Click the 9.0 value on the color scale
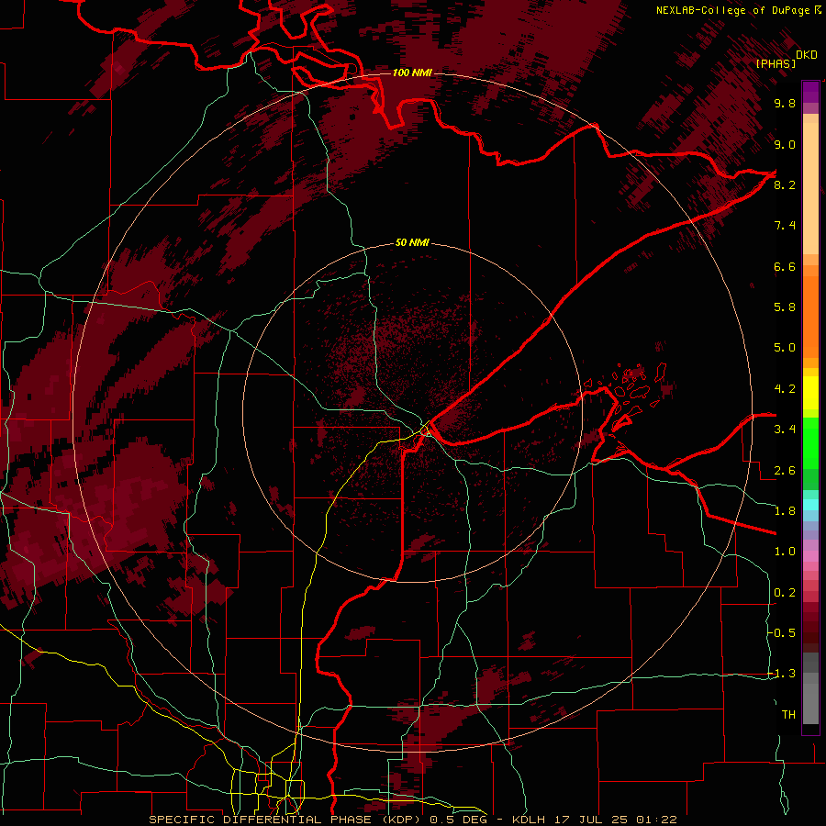This screenshot has width=826, height=826. click(x=785, y=144)
